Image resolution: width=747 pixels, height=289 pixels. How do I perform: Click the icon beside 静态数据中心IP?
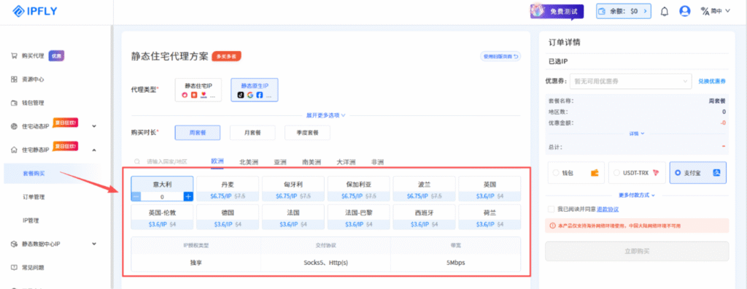pyautogui.click(x=14, y=244)
